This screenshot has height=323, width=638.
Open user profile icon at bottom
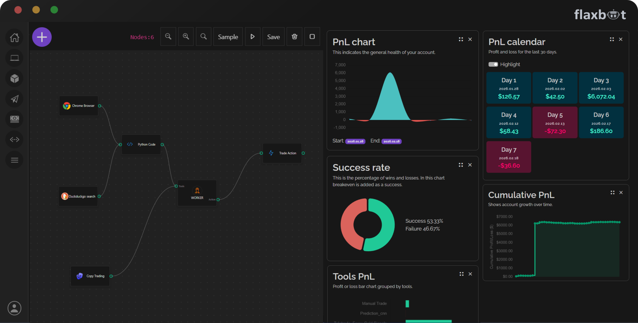coord(15,308)
